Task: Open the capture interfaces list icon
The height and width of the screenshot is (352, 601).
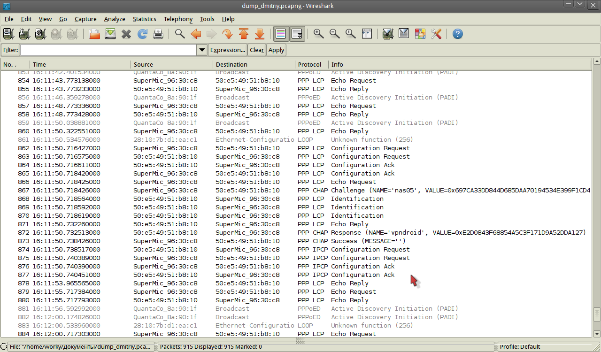Action: [8, 34]
